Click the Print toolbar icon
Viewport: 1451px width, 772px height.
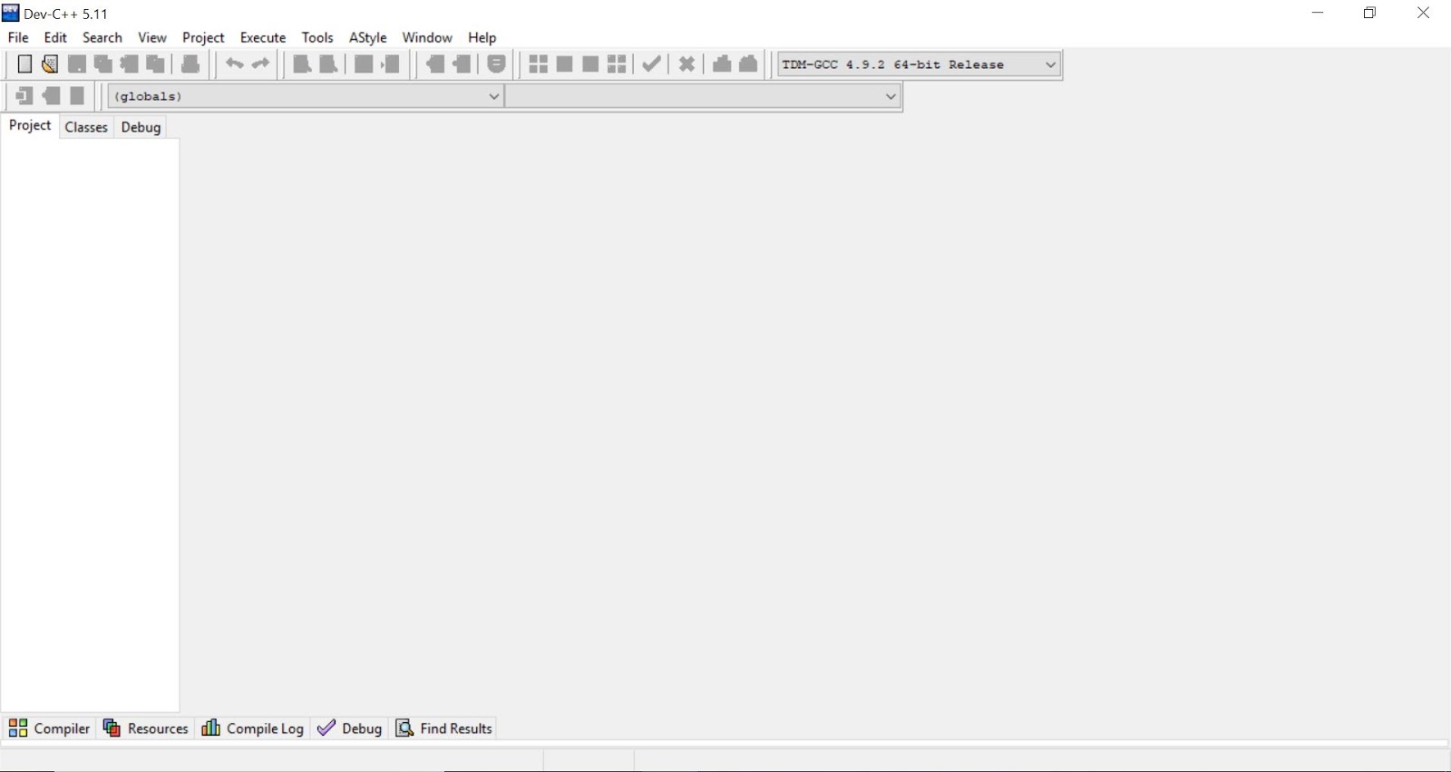[x=190, y=64]
